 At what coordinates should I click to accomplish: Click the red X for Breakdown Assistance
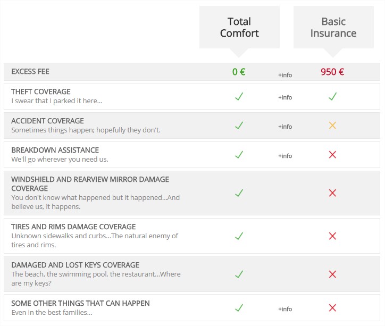pos(332,155)
